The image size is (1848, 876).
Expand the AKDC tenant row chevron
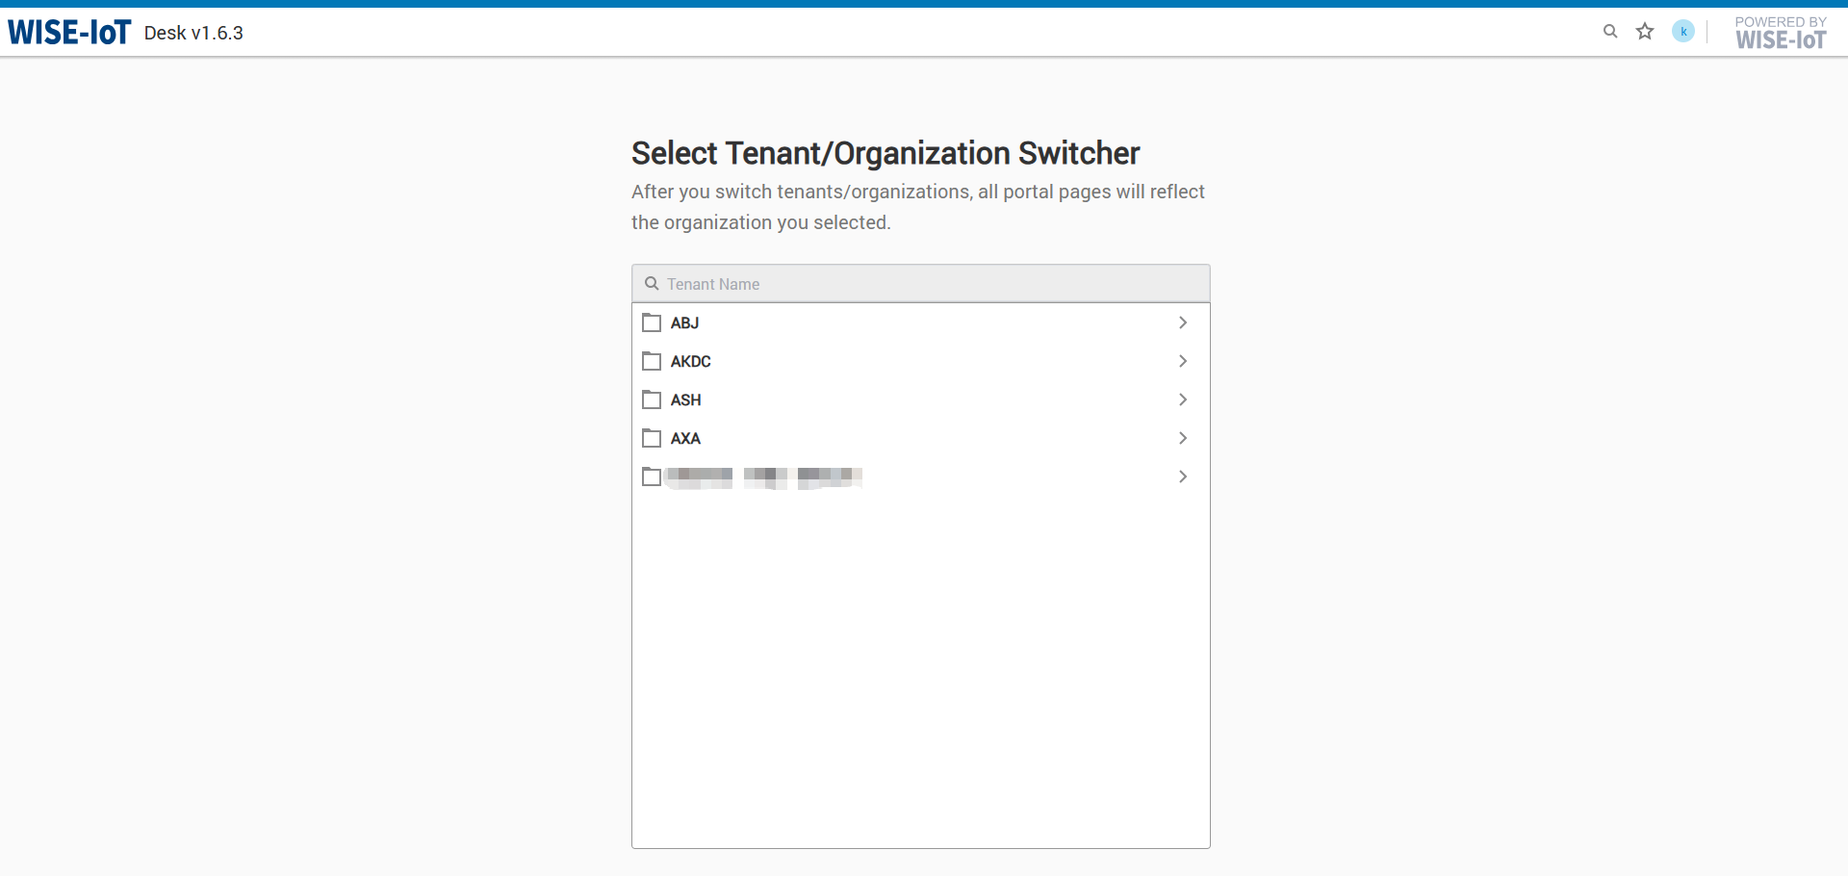click(x=1183, y=361)
